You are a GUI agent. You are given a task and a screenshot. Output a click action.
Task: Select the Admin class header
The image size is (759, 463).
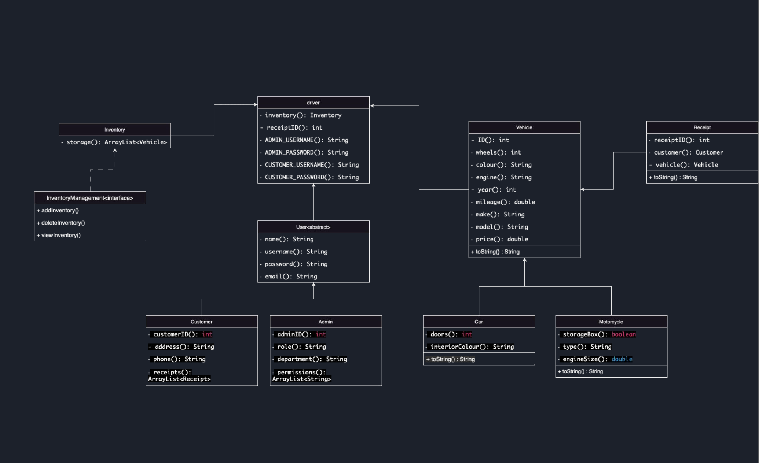point(326,322)
